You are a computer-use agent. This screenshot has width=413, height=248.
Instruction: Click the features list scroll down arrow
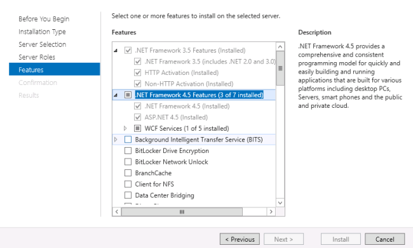pos(280,203)
